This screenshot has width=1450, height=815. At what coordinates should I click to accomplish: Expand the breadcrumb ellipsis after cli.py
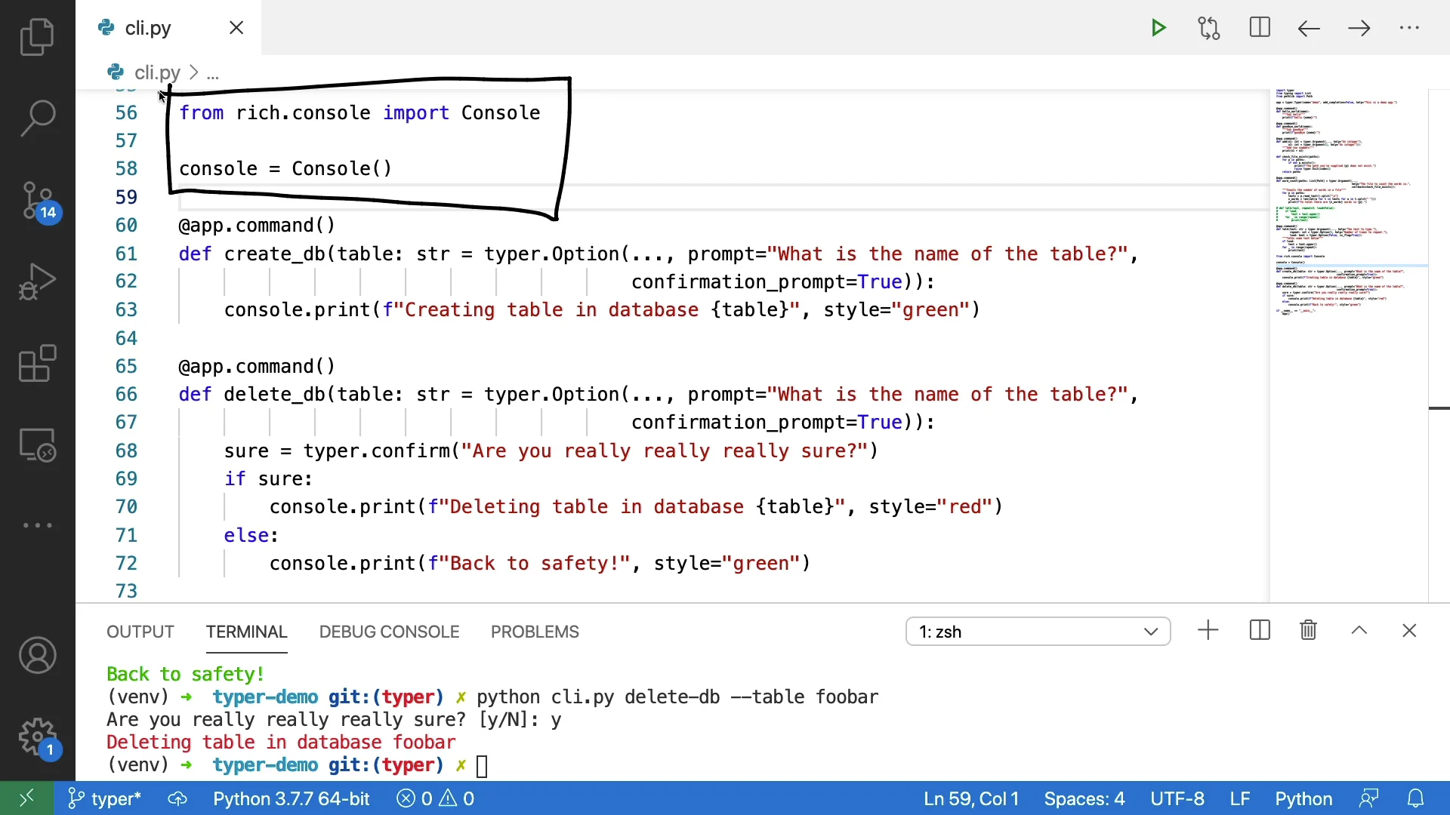213,73
